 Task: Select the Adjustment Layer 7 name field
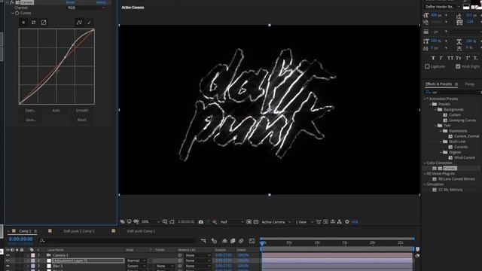88,261
